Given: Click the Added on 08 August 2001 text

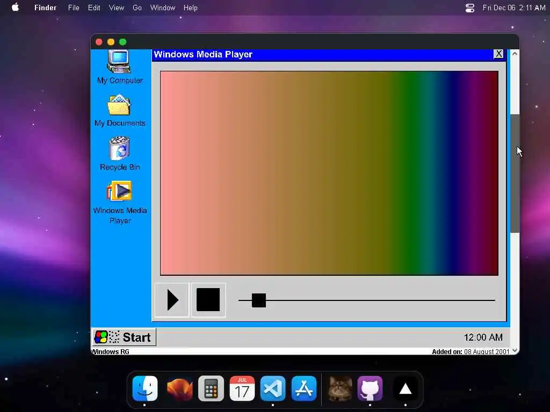Looking at the screenshot, I should pos(471,352).
